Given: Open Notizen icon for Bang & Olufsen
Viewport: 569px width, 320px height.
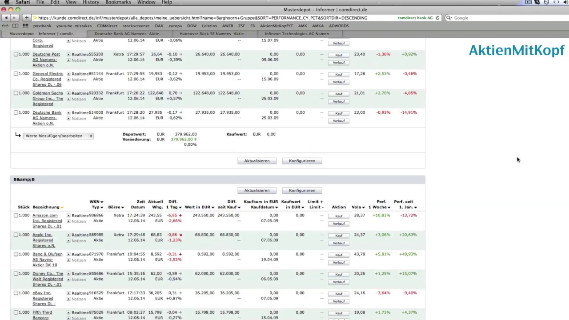Looking at the screenshot, I should click(x=68, y=260).
